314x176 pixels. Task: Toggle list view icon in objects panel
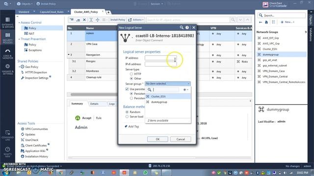(x=273, y=22)
